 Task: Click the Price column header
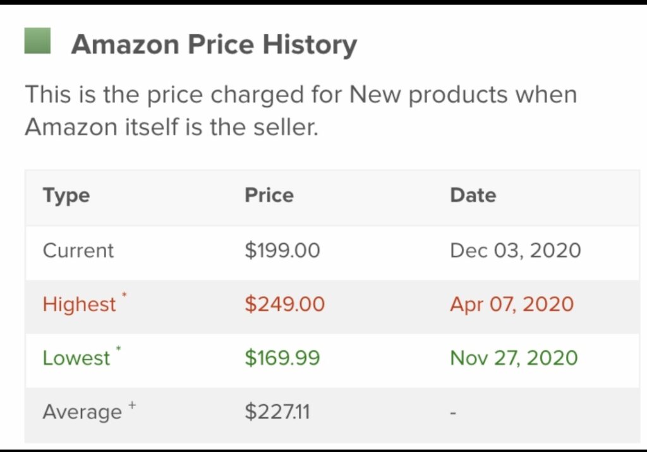269,195
